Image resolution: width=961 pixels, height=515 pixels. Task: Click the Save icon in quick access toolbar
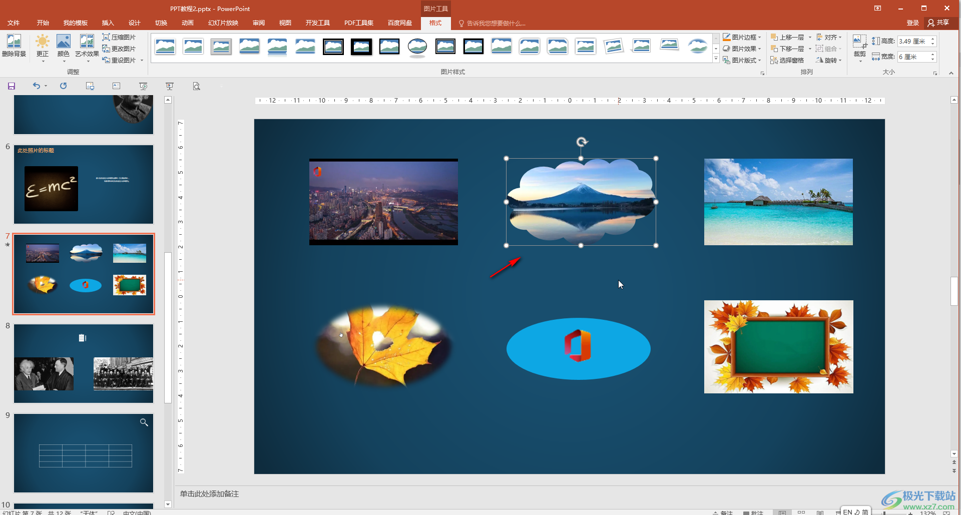coord(12,86)
